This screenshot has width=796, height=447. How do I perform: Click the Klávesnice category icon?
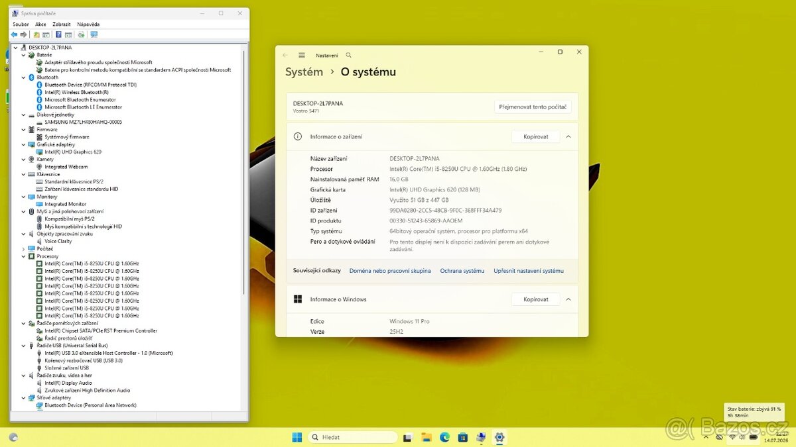tap(31, 174)
